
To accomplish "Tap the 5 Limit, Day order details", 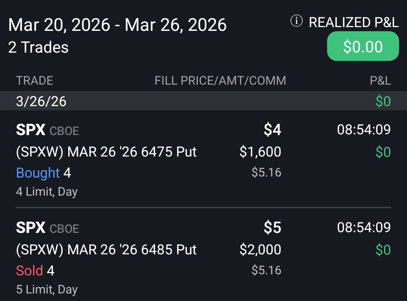I will point(47,289).
